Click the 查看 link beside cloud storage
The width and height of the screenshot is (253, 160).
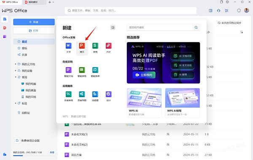pos(52,152)
